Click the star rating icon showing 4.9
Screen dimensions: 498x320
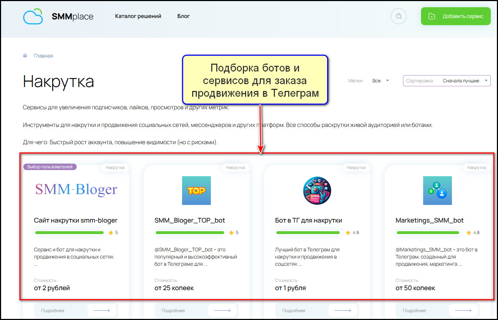pyautogui.click(x=347, y=232)
